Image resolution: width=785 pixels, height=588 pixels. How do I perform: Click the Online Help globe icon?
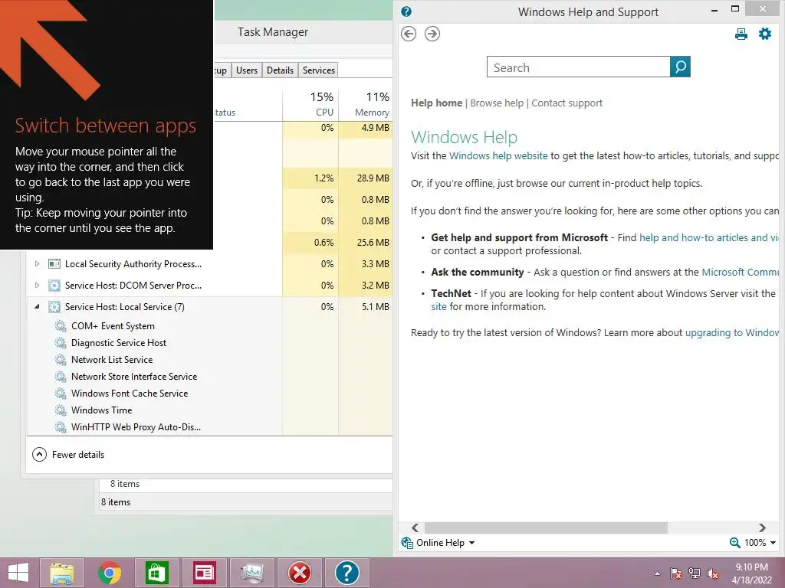tap(407, 543)
